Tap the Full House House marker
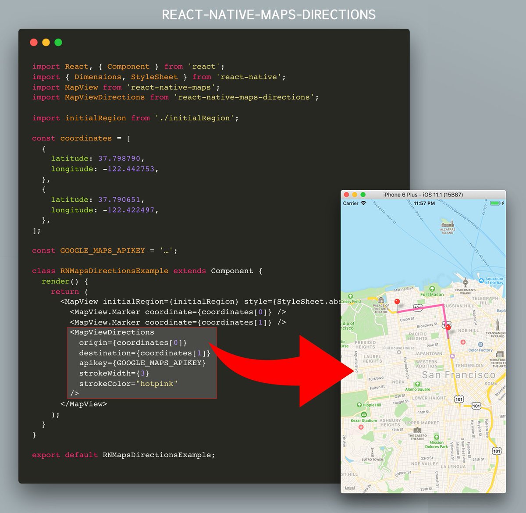The width and height of the screenshot is (526, 513). tap(399, 352)
